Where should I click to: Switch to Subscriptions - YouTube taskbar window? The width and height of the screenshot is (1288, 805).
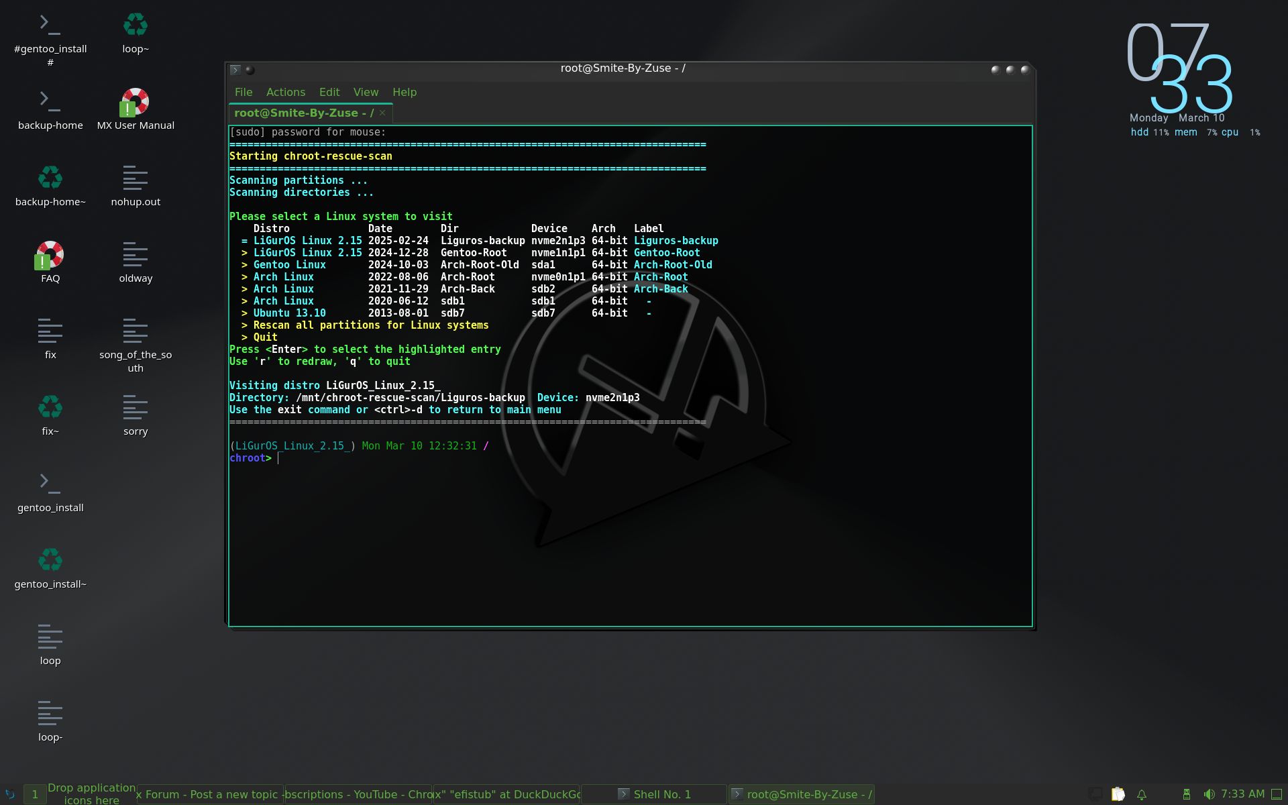(358, 794)
